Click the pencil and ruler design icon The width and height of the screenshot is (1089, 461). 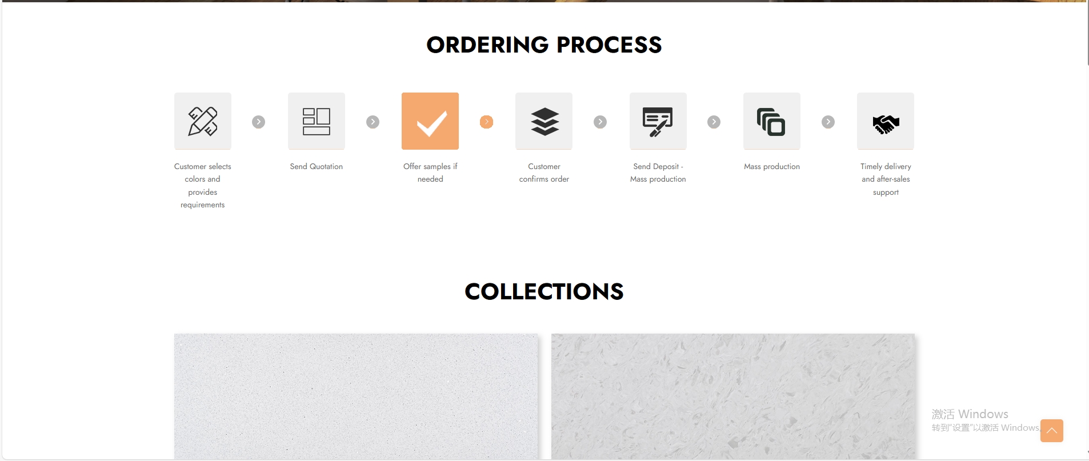(203, 121)
